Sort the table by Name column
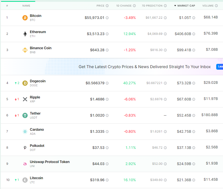The width and height of the screenshot is (223, 189). click(26, 6)
